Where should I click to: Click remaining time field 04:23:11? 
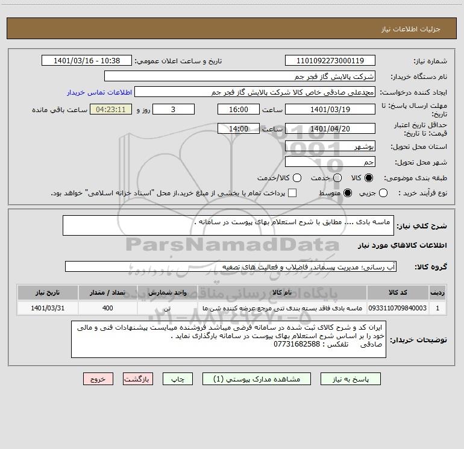[111, 109]
